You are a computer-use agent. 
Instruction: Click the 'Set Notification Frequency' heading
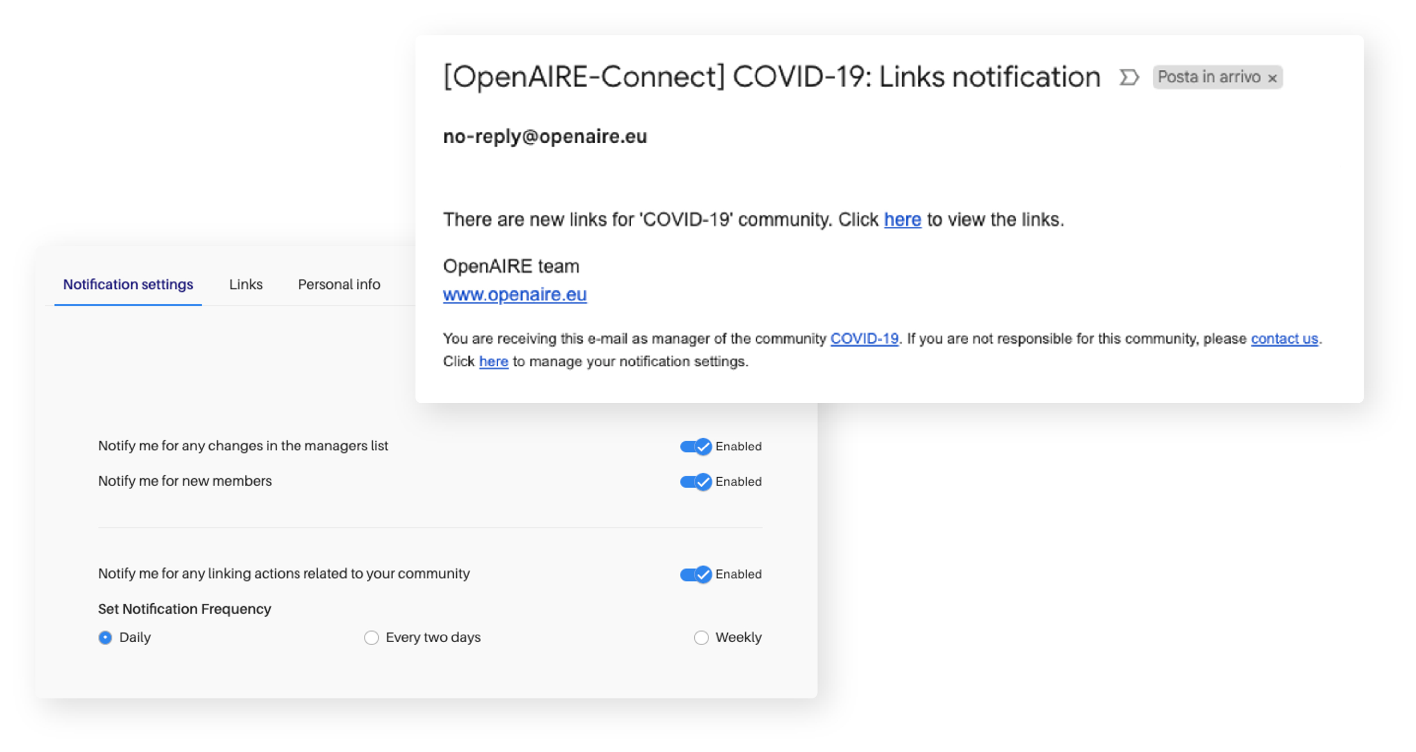coord(185,609)
